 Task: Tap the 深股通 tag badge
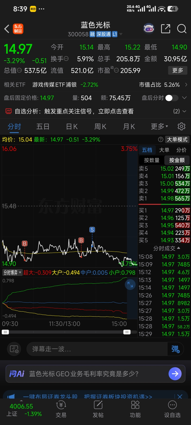(103, 34)
